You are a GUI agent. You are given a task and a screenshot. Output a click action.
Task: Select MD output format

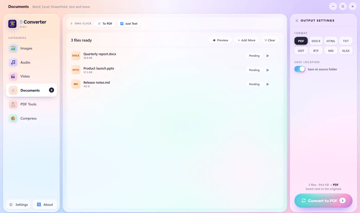tap(331, 51)
